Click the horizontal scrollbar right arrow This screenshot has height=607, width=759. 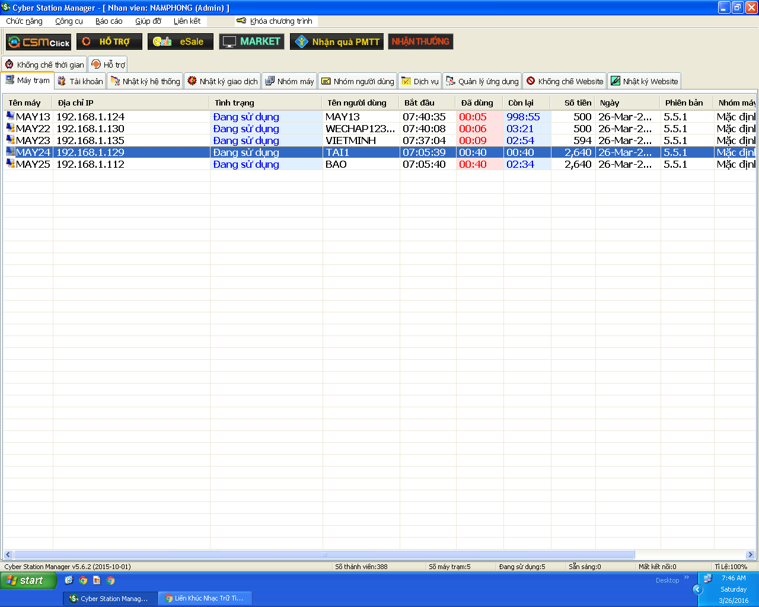[x=750, y=555]
